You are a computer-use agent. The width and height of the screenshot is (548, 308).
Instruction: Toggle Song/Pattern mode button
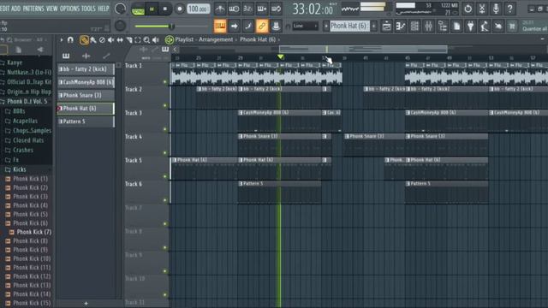click(138, 9)
